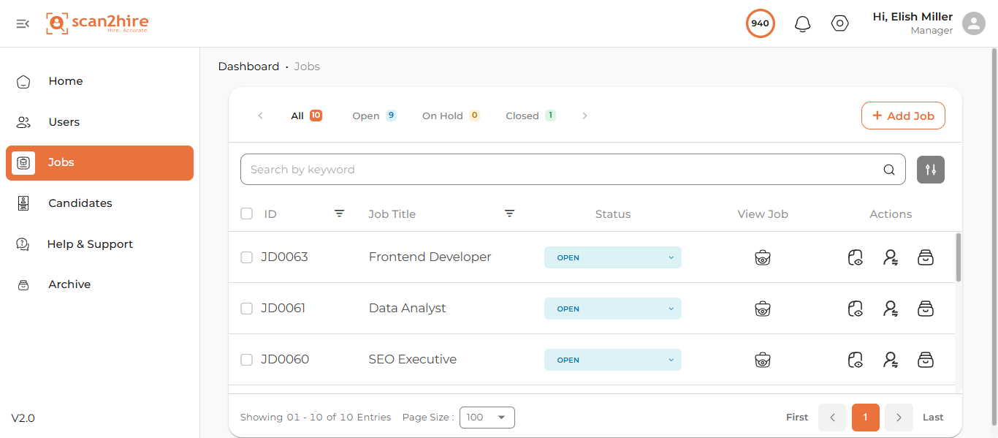This screenshot has height=438, width=998.
Task: Click the Help & Support sidebar icon
Action: [23, 244]
